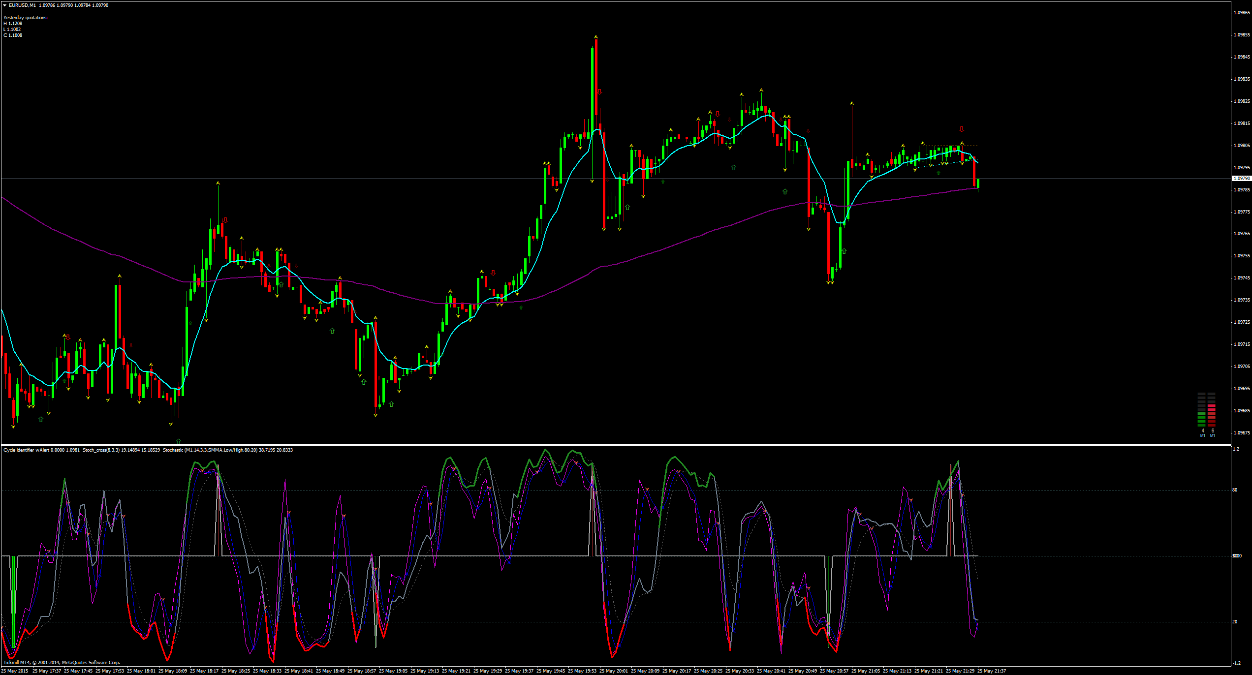Click the "Yesterday quotations:" label

point(26,18)
